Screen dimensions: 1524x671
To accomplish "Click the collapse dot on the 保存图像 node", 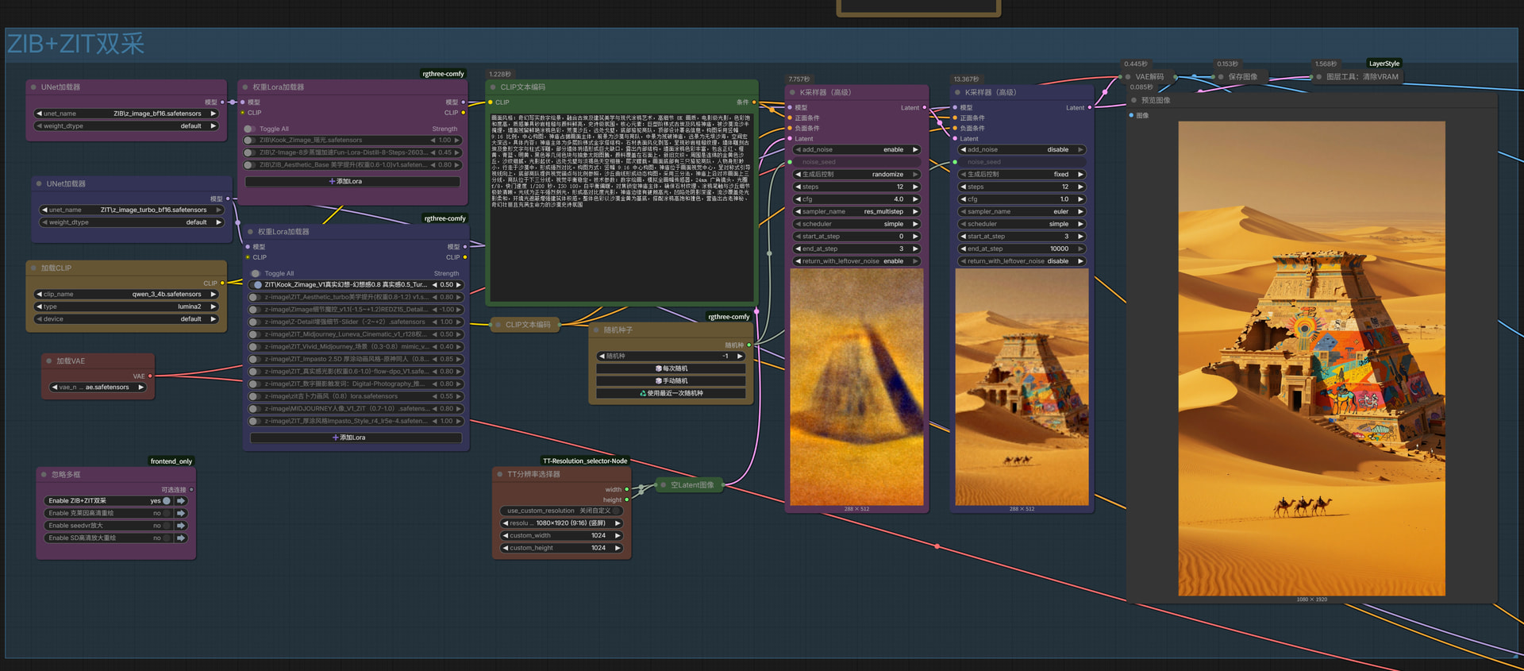I will pyautogui.click(x=1221, y=77).
